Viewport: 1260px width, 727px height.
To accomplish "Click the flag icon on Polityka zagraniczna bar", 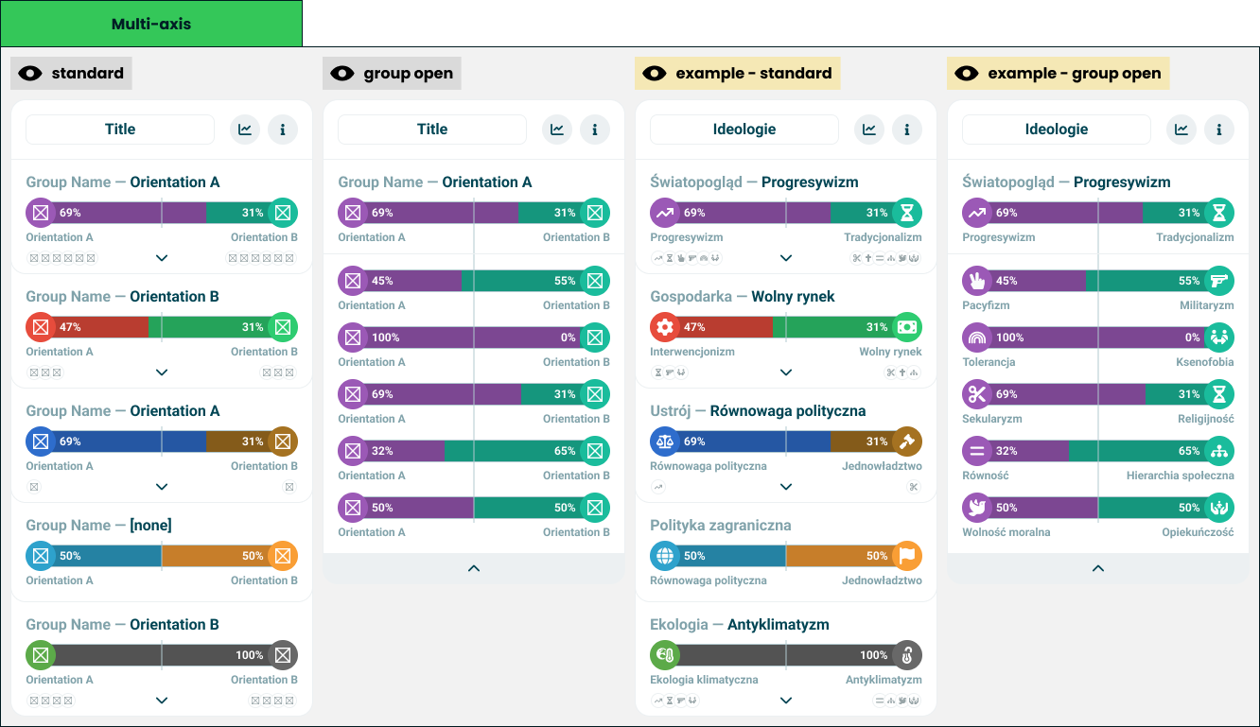I will (907, 556).
